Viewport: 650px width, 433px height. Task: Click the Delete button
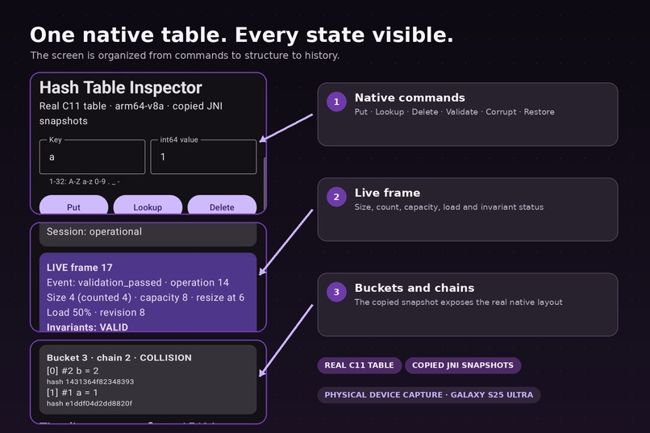pos(222,205)
